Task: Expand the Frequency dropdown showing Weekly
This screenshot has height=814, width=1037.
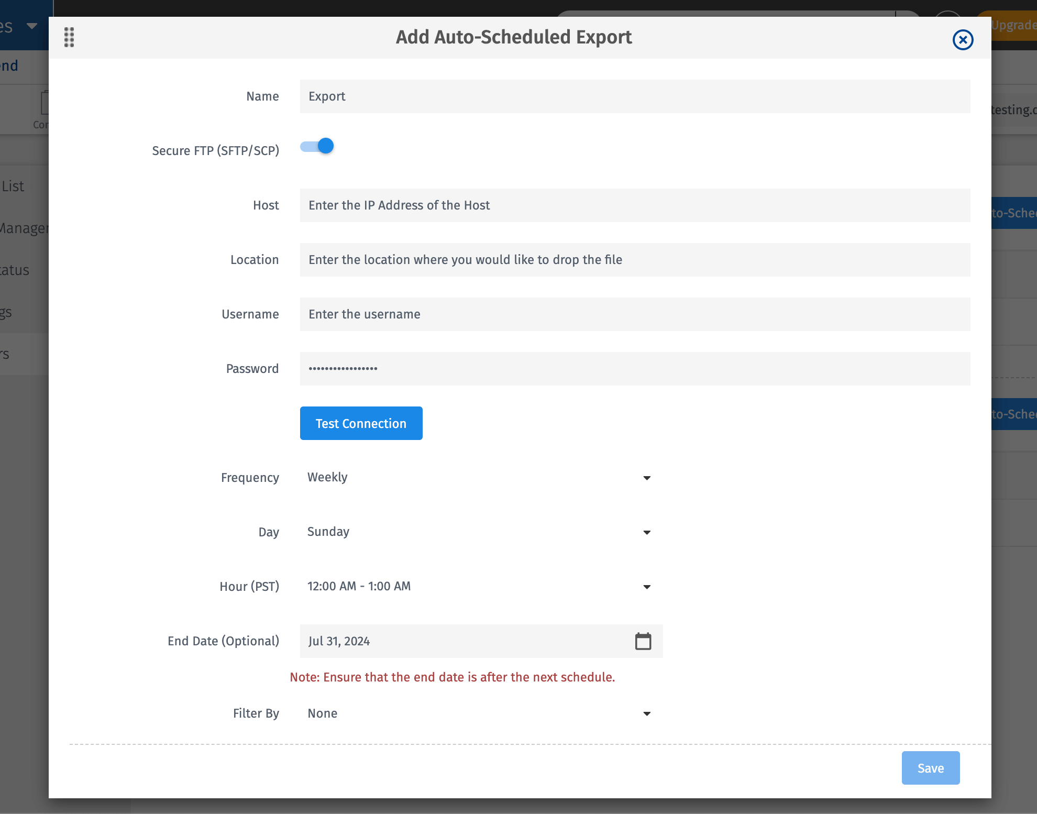Action: tap(471, 477)
